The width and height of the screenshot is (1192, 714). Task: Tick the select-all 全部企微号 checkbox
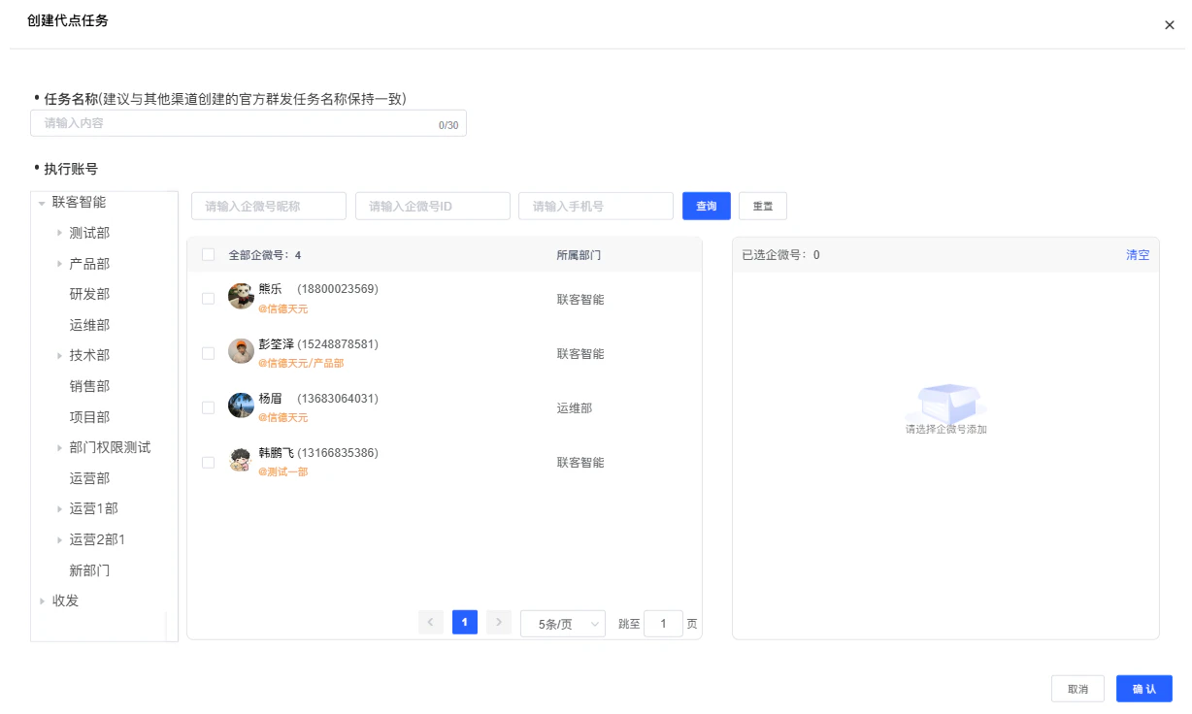point(208,255)
